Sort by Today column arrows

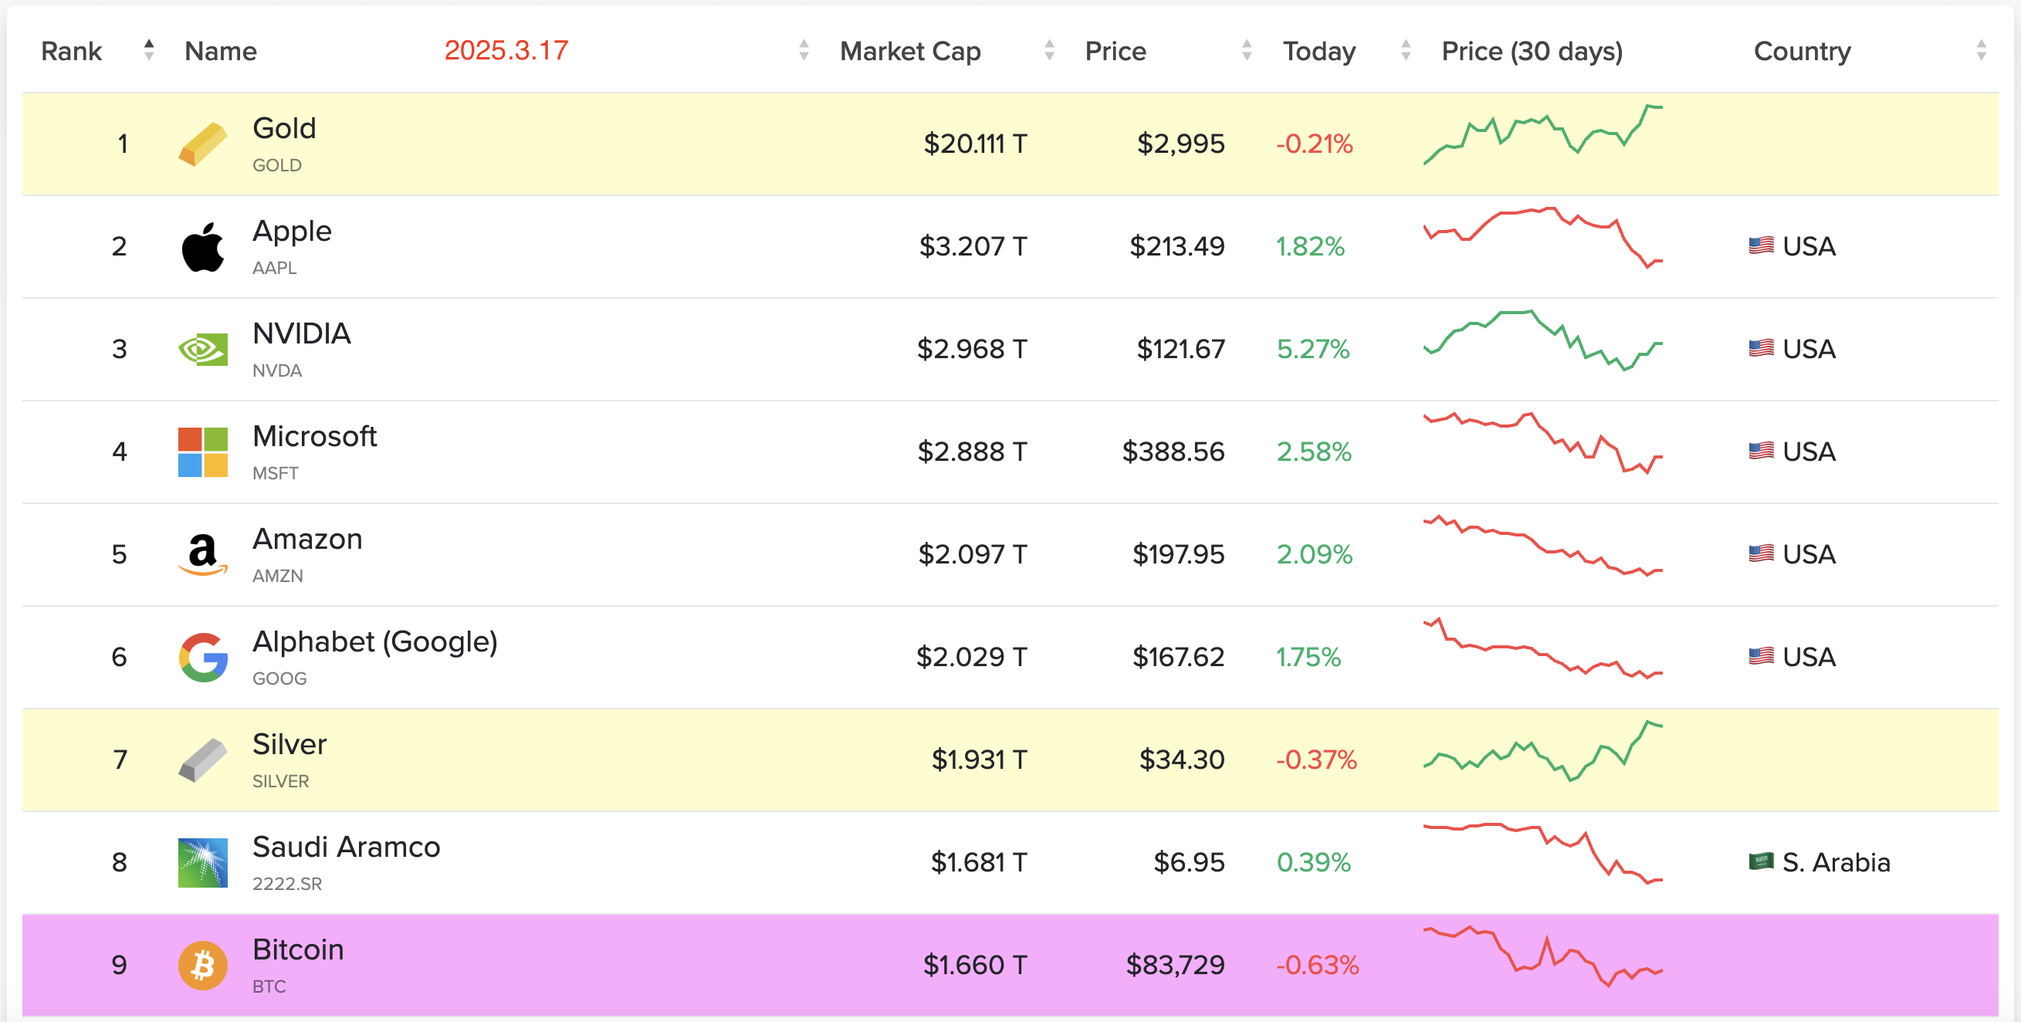tap(1406, 50)
